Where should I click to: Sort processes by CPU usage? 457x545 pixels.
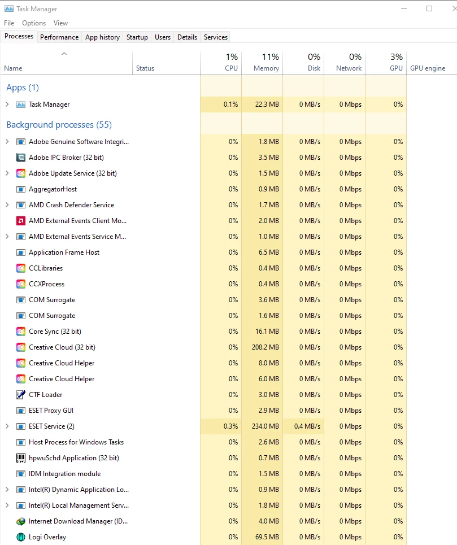tap(221, 63)
